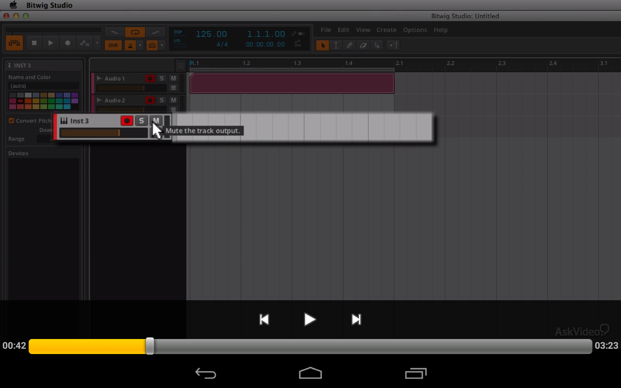
Task: Tap the Android Home button
Action: tap(310, 373)
